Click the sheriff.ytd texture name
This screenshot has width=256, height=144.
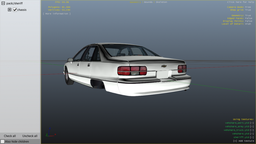pyautogui.click(x=241, y=137)
